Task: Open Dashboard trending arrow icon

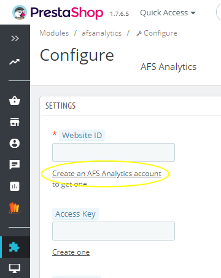Action: pos(15,61)
